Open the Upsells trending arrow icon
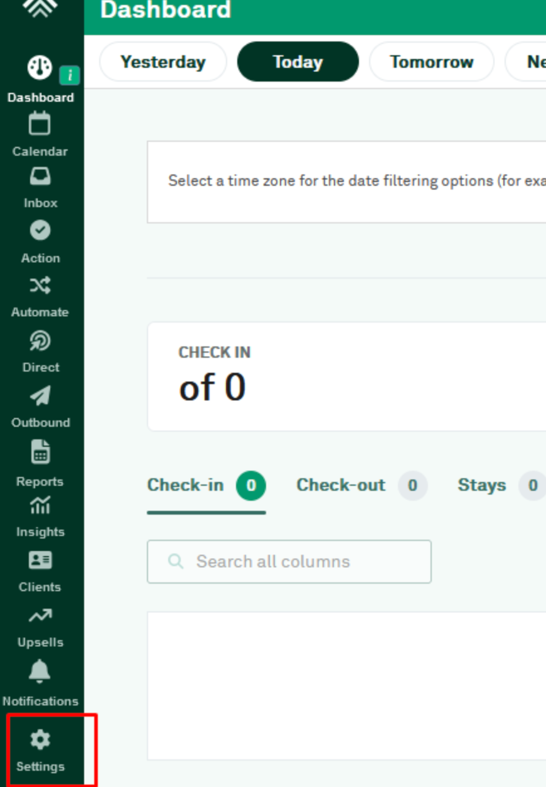Screen dimensions: 546x787 click(x=40, y=616)
